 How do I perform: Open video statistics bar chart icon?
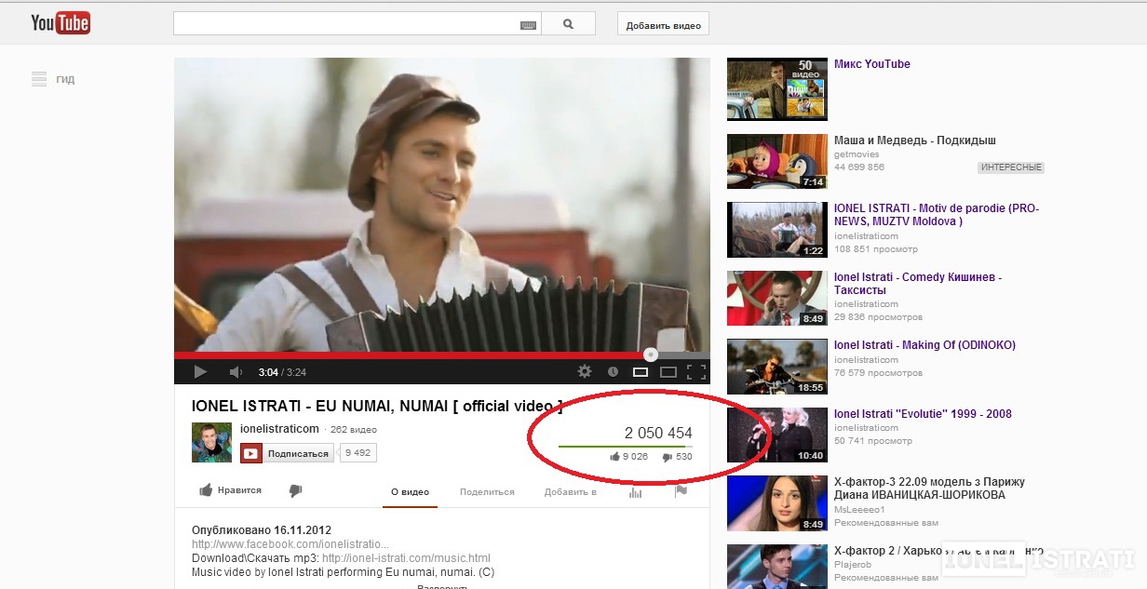[x=635, y=492]
